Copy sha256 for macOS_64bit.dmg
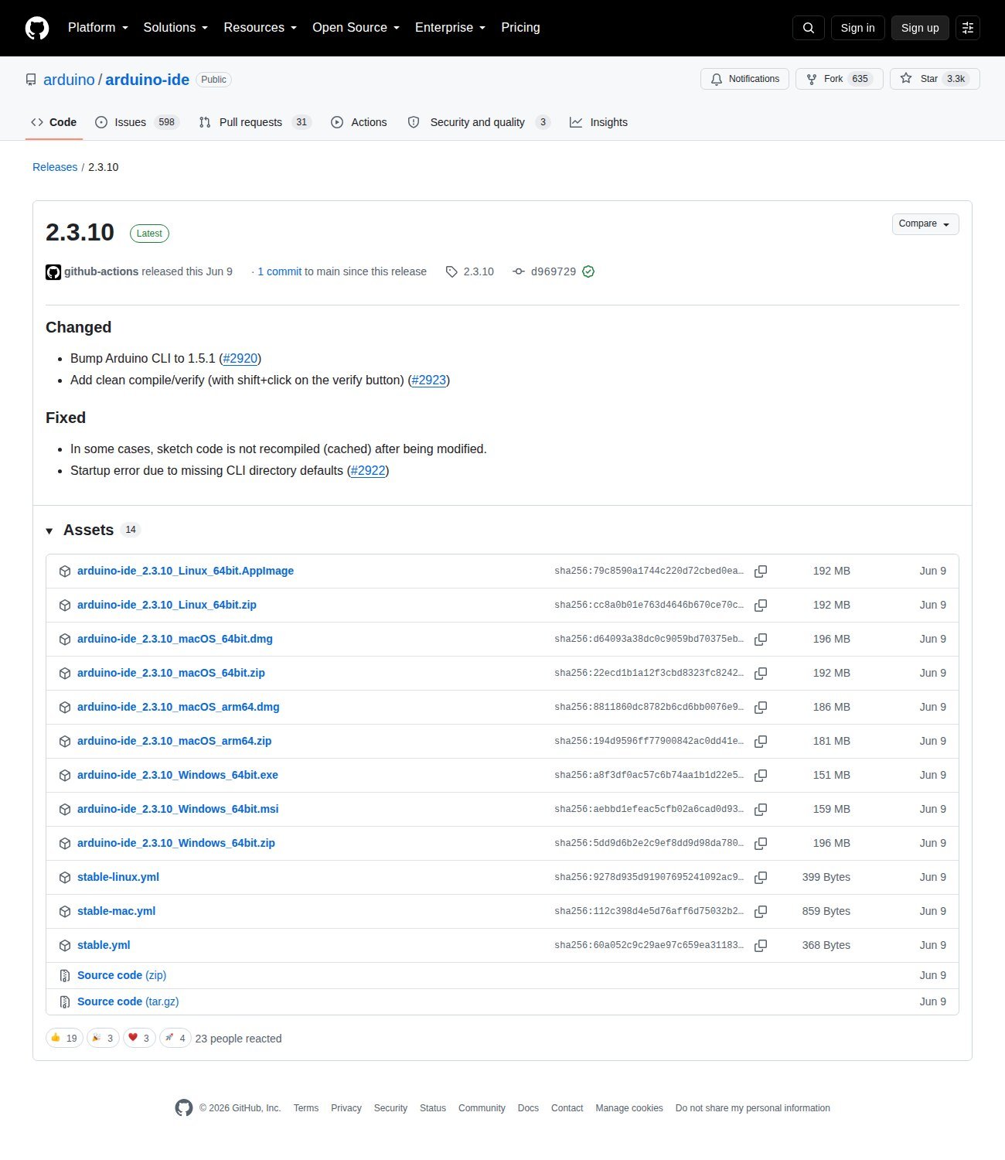 tap(761, 640)
